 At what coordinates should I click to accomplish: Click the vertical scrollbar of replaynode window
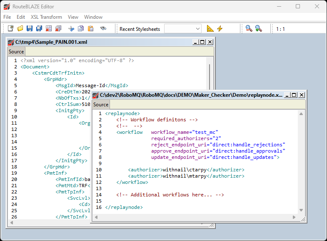302,163
